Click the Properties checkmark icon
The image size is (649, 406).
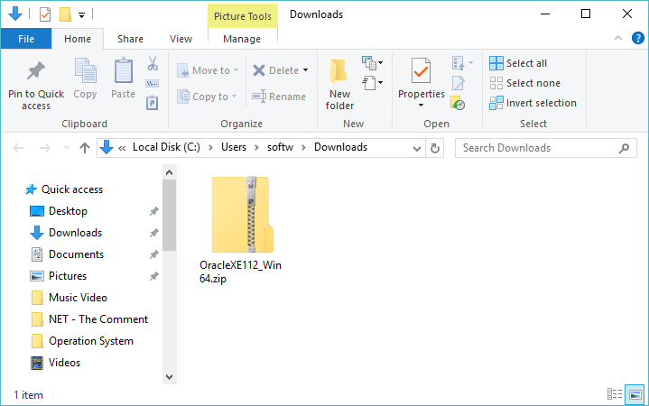421,70
